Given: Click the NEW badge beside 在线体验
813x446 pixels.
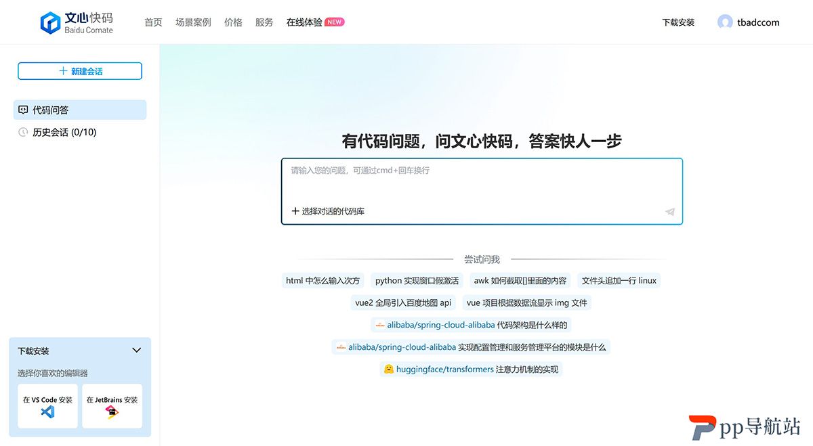Looking at the screenshot, I should [335, 22].
